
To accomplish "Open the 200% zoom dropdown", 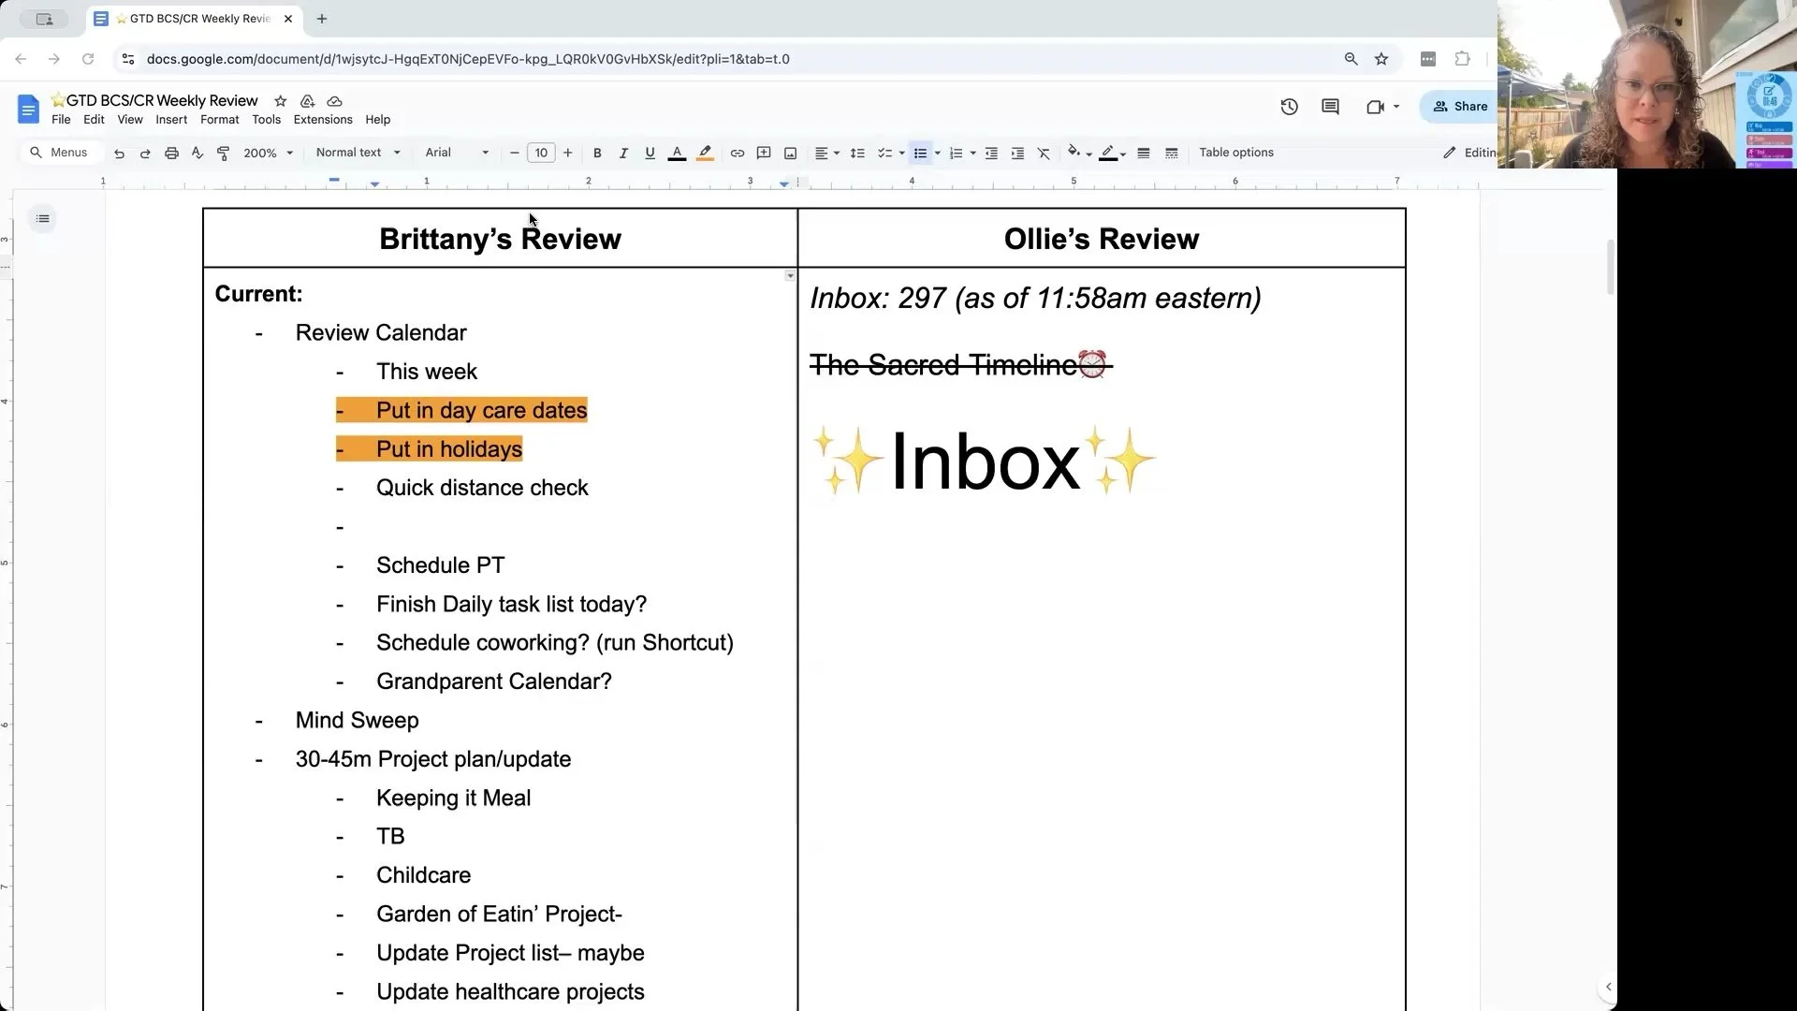I will tap(268, 153).
